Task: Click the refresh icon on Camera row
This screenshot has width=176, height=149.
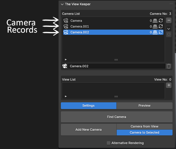Action: [x=161, y=21]
